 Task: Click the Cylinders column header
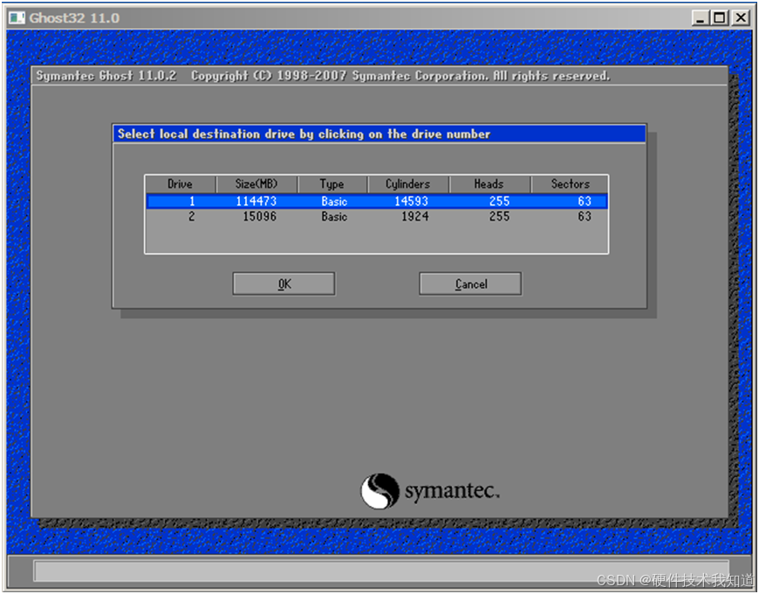(x=408, y=184)
